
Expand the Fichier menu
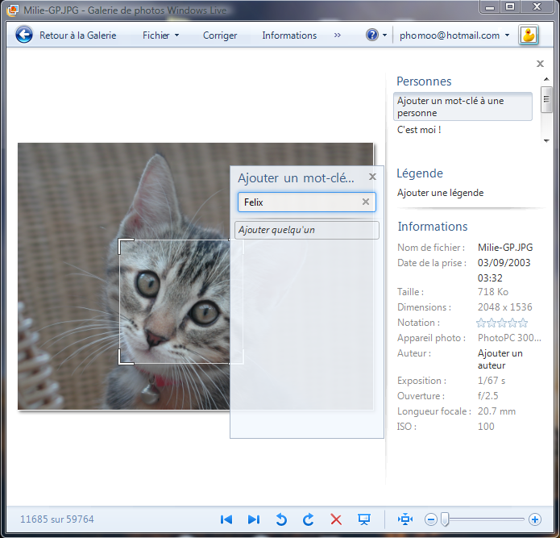click(x=160, y=35)
